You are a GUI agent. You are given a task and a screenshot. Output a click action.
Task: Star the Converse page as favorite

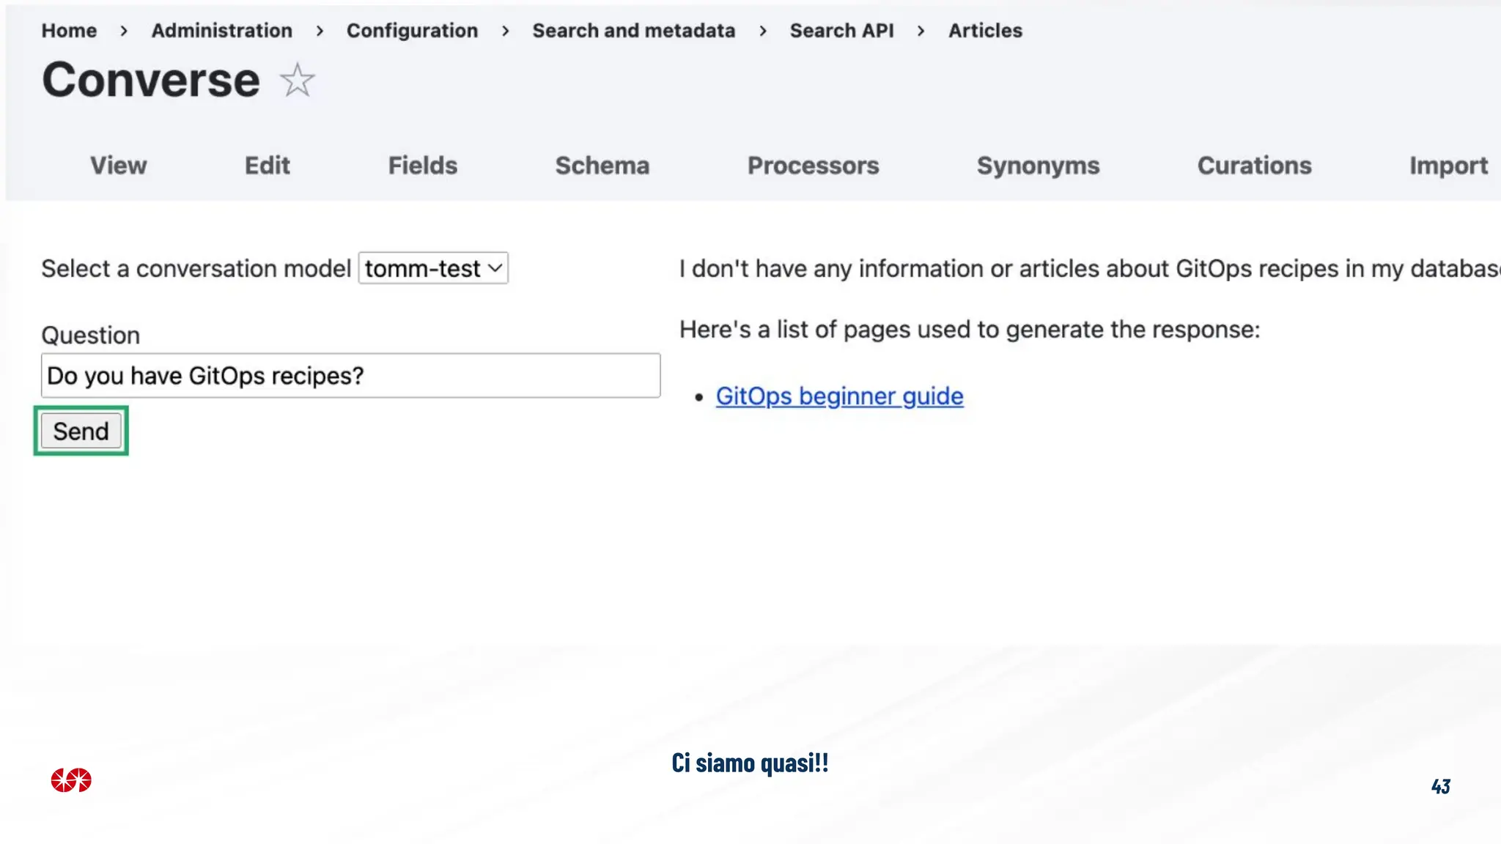pyautogui.click(x=297, y=81)
